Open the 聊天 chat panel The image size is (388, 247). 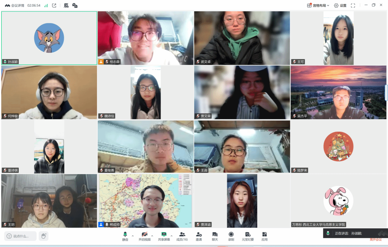click(215, 236)
